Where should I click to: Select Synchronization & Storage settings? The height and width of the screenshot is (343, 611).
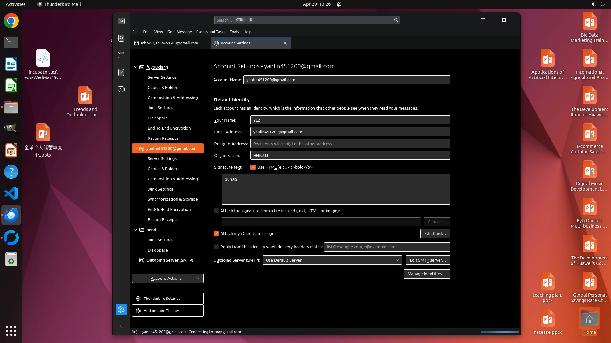[172, 199]
